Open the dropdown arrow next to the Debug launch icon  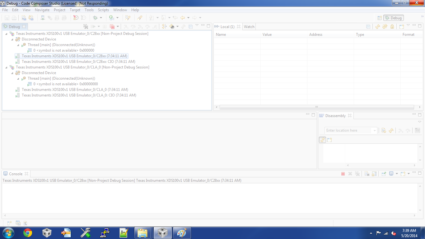101,18
